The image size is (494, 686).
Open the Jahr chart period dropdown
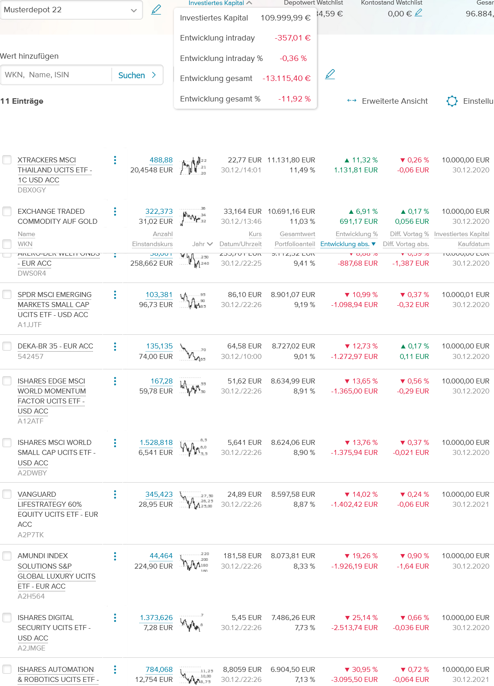click(x=202, y=244)
